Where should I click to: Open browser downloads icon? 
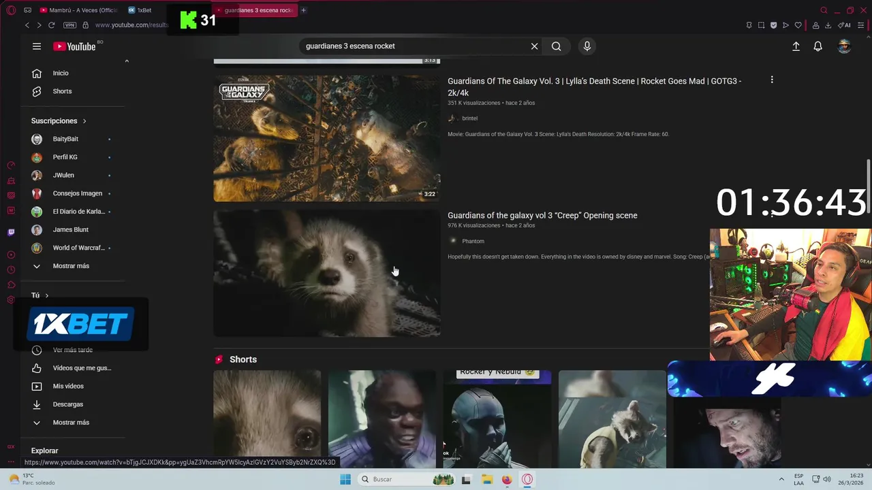coord(828,25)
